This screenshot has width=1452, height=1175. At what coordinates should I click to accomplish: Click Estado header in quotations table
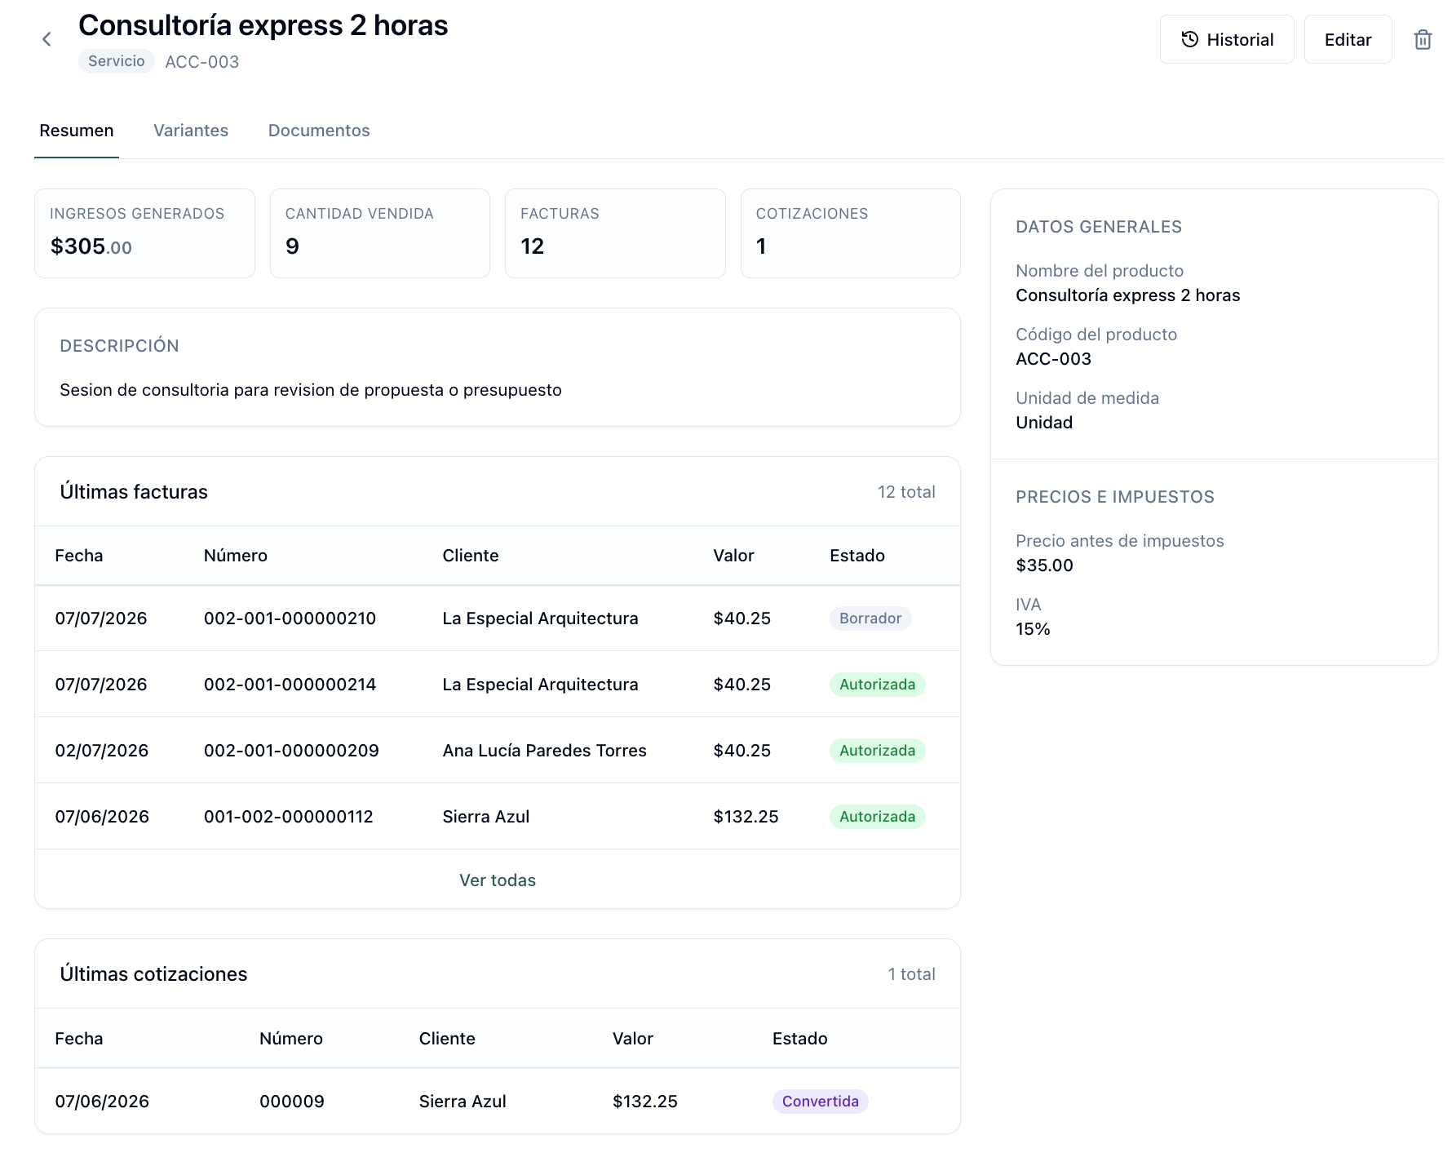coord(800,1039)
